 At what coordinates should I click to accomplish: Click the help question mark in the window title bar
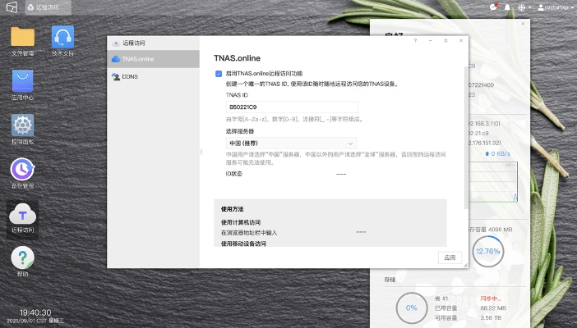(415, 40)
